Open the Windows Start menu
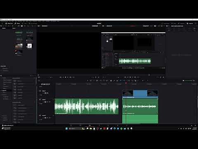198x149 pixels. (66, 129)
